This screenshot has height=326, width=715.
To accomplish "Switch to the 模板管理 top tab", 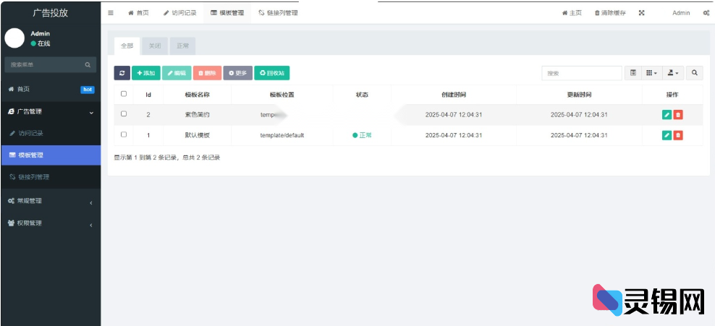I will (227, 13).
